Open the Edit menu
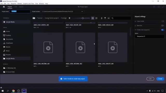This screenshot has height=93, width=166. pos(5,4)
